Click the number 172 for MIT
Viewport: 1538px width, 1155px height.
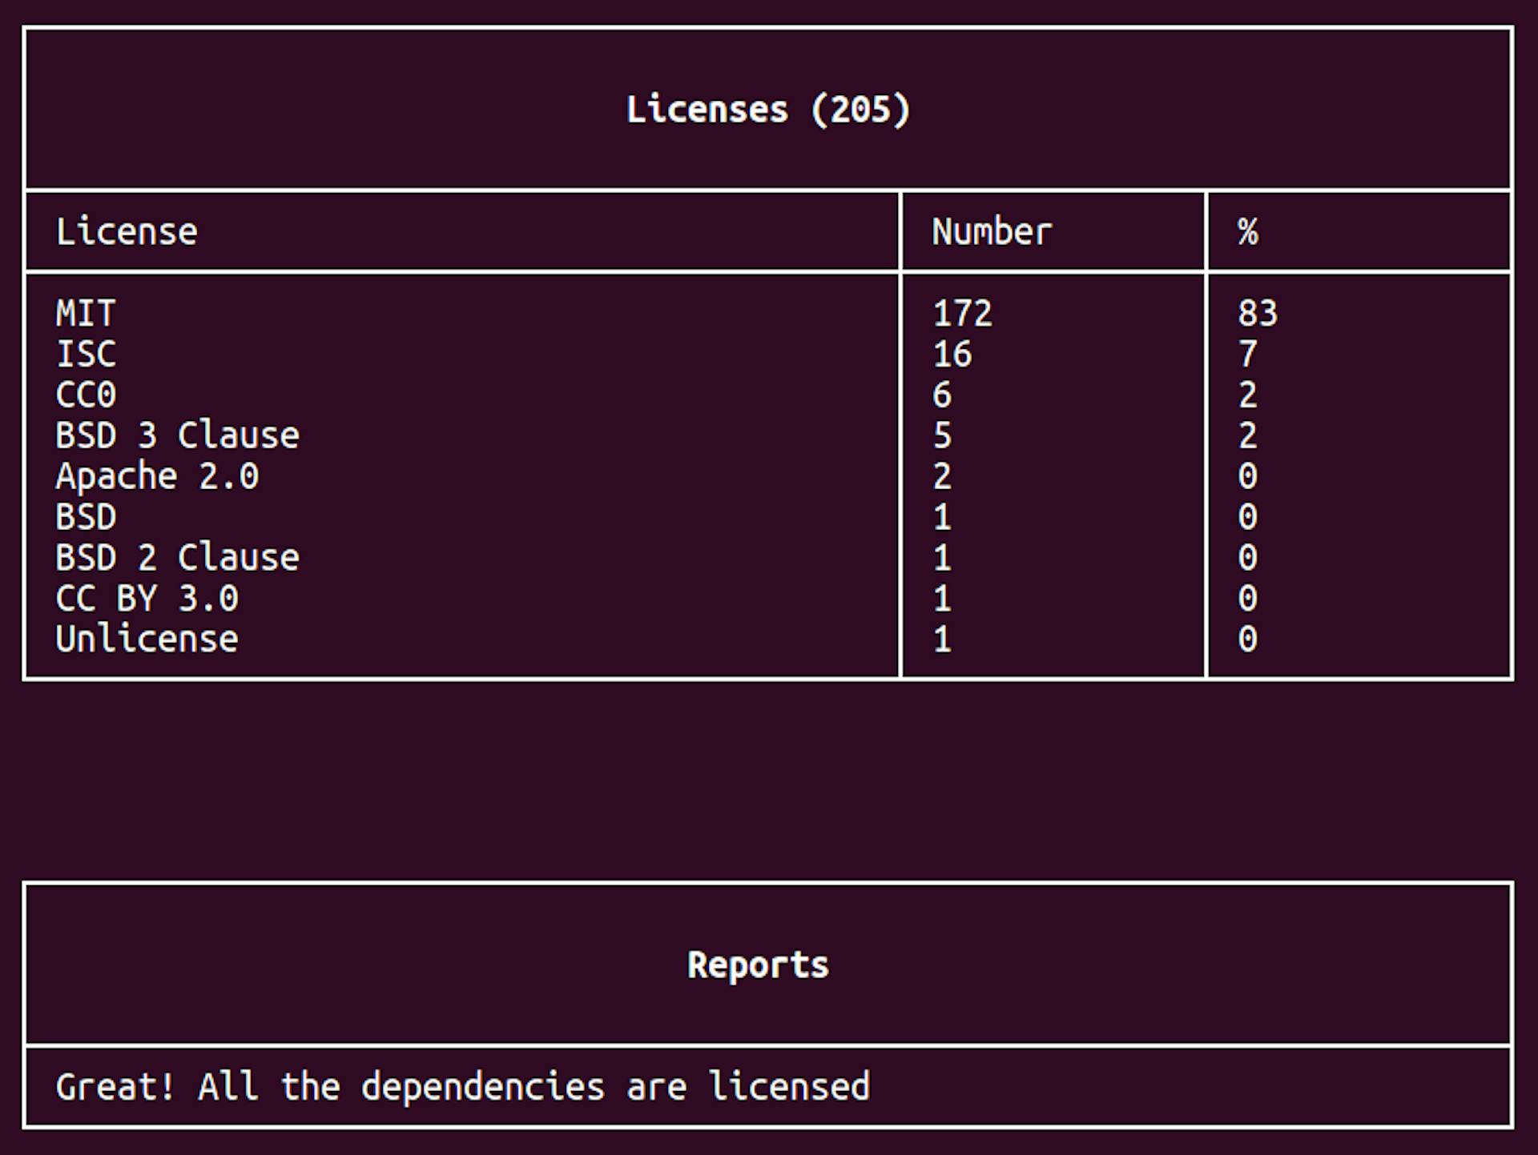pos(962,313)
